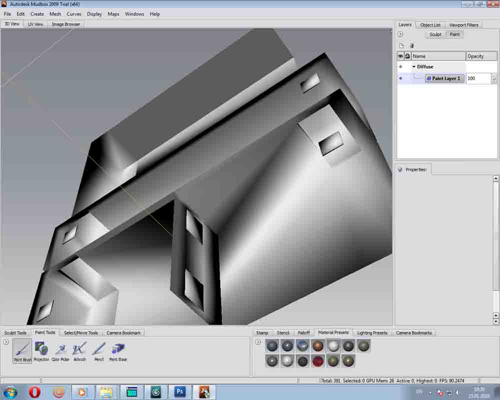Switch to the UV View tab

click(x=35, y=24)
